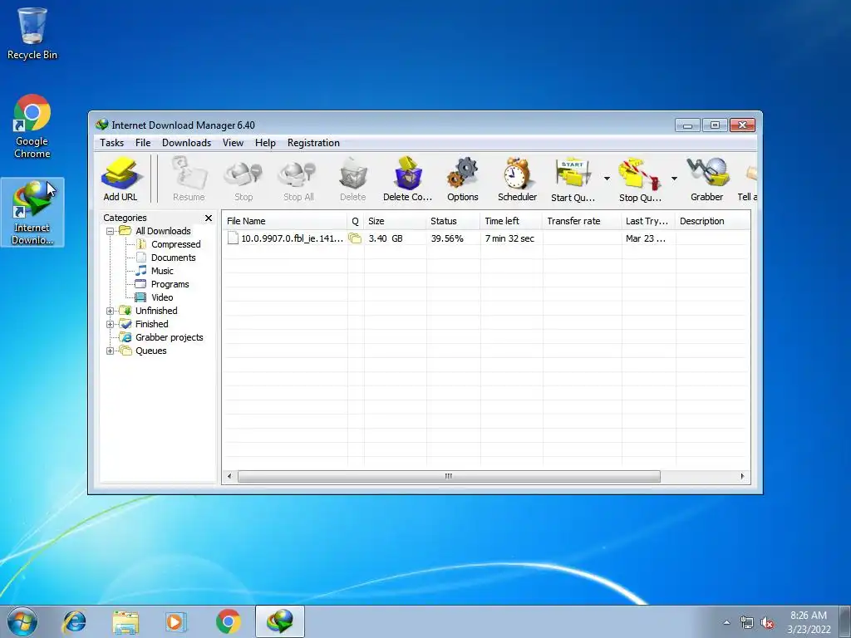Select the Music category

pyautogui.click(x=162, y=272)
